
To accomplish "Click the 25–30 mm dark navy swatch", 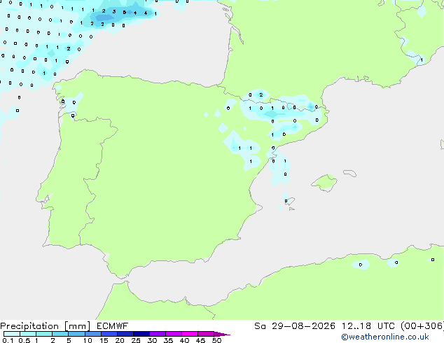I will coord(141,334).
